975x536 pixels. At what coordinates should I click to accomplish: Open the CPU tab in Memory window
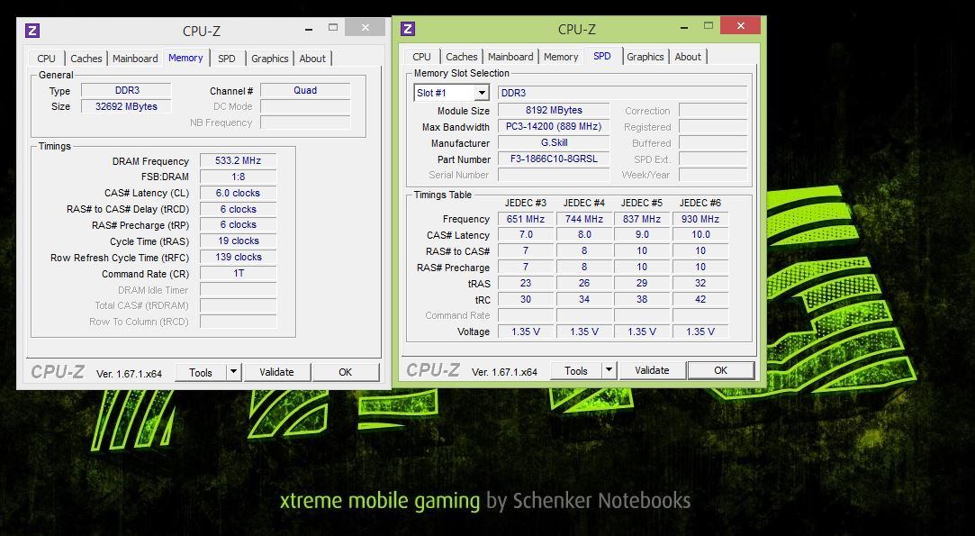click(46, 59)
